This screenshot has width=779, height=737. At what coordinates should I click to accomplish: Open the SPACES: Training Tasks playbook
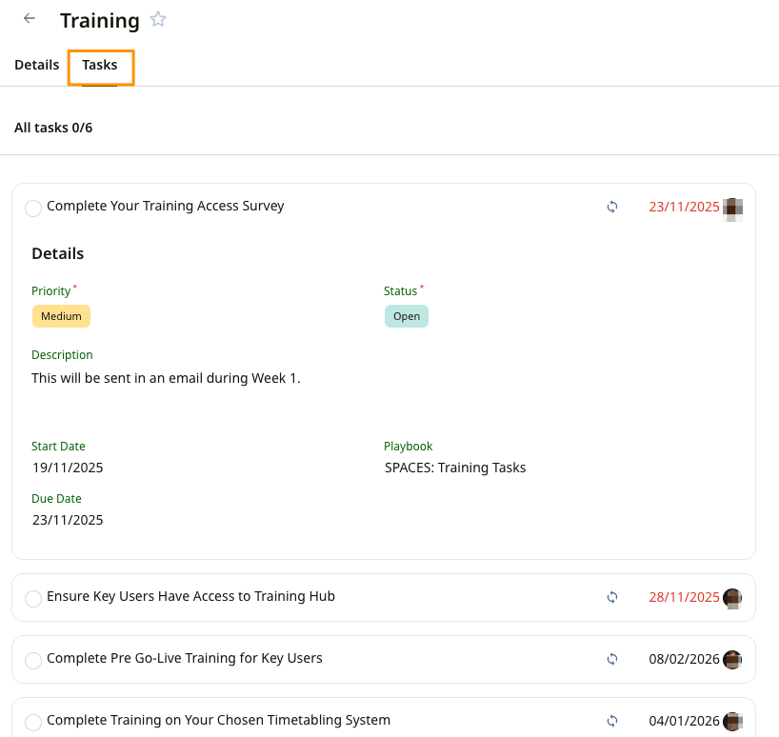pos(455,468)
